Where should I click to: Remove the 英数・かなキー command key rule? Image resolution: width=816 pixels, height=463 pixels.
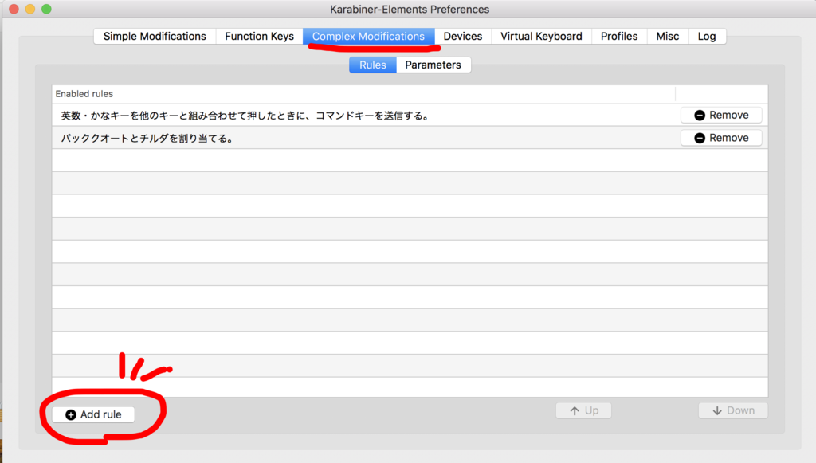(721, 115)
